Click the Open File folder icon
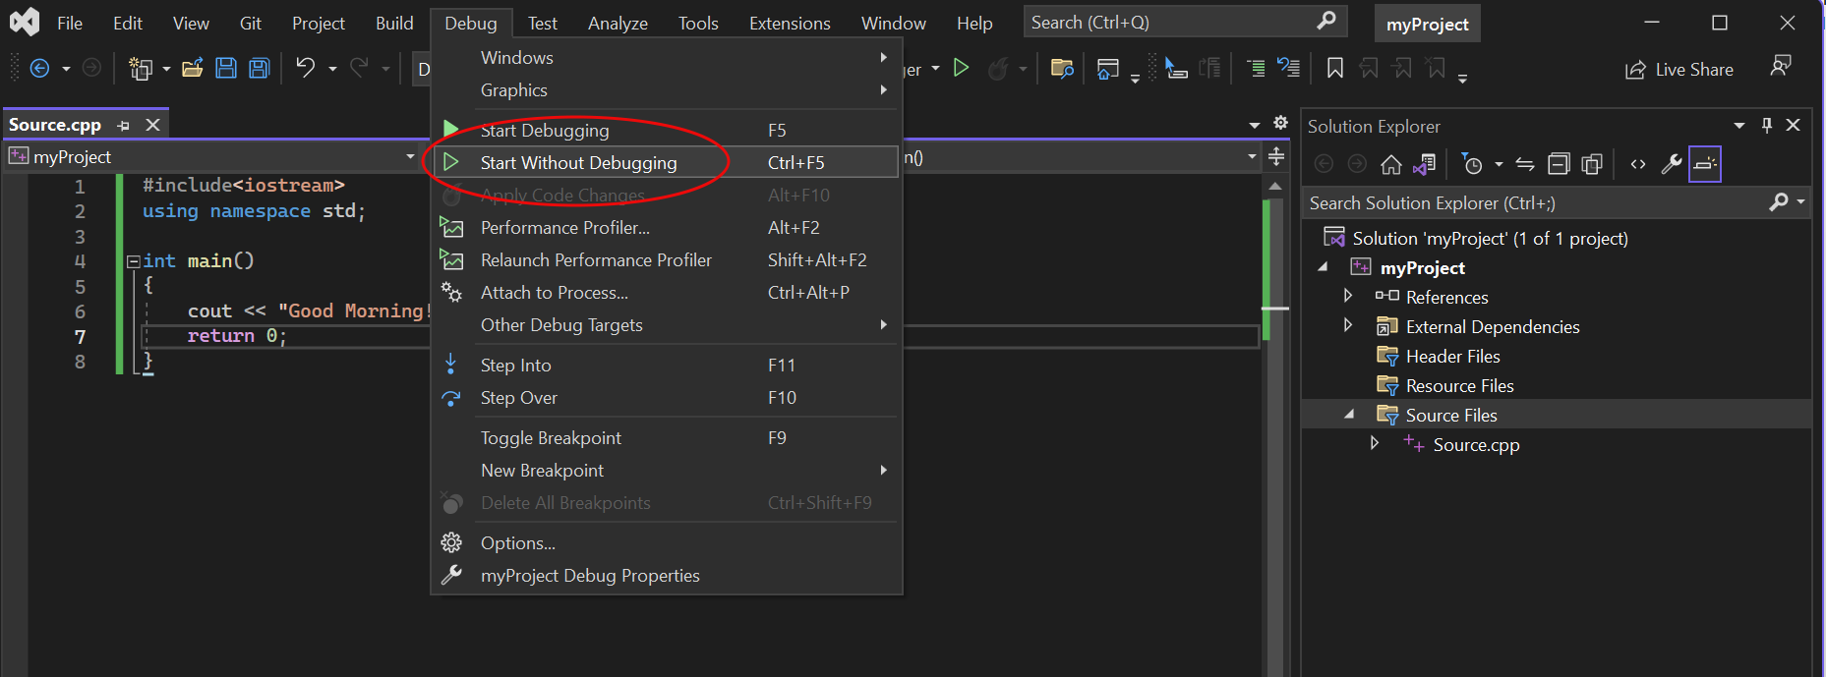This screenshot has height=677, width=1826. (193, 68)
